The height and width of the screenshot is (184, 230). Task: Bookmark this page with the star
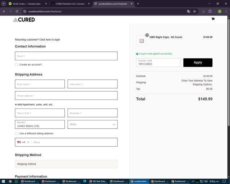(x=194, y=11)
